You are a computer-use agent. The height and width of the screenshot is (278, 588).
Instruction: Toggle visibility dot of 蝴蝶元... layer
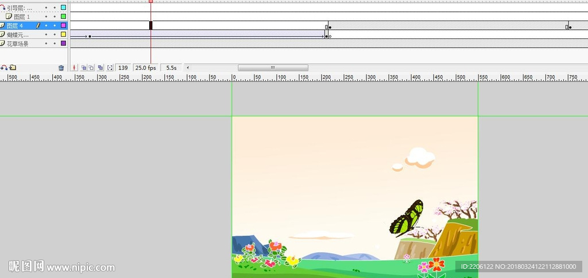pos(47,35)
